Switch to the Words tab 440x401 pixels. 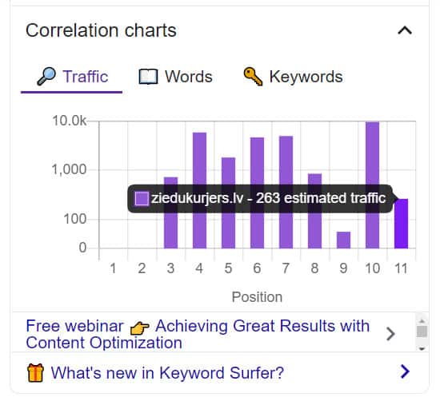click(x=176, y=77)
